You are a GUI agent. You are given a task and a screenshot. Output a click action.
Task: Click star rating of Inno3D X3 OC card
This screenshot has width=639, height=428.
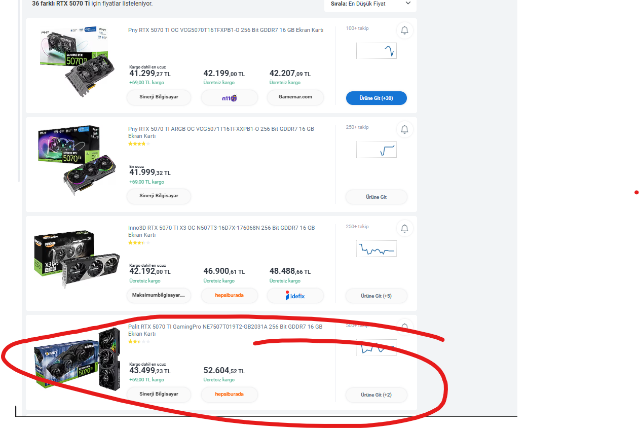[x=139, y=243]
